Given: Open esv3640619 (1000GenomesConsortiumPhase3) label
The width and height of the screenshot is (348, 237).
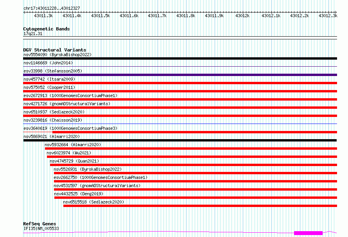Looking at the screenshot, I should tap(70, 128).
